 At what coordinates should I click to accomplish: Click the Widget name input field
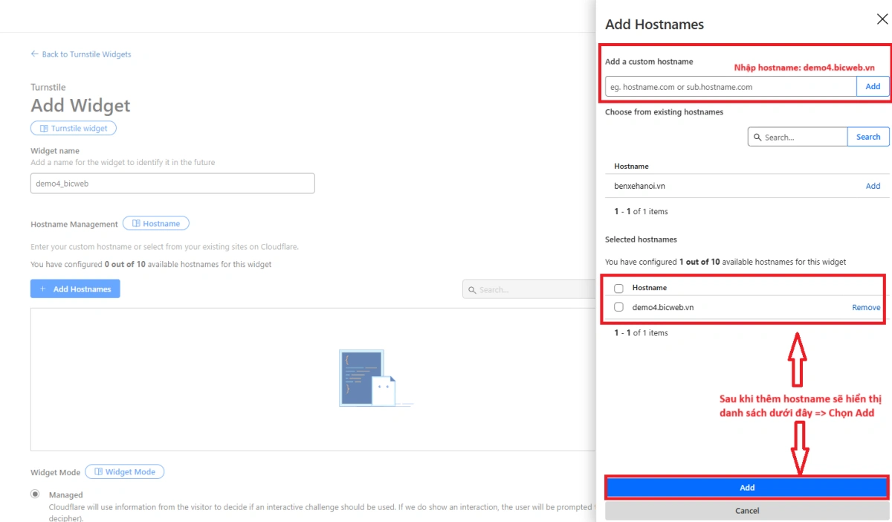[172, 184]
